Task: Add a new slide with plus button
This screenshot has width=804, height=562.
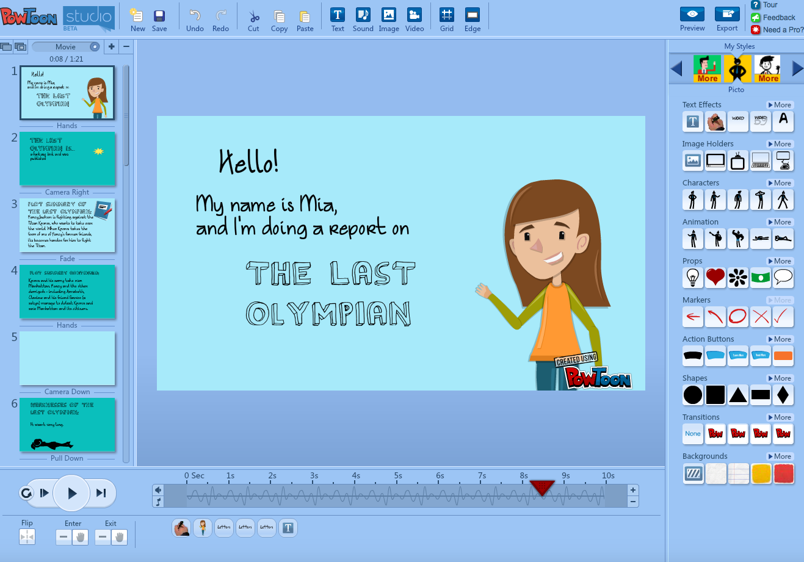Action: (111, 46)
